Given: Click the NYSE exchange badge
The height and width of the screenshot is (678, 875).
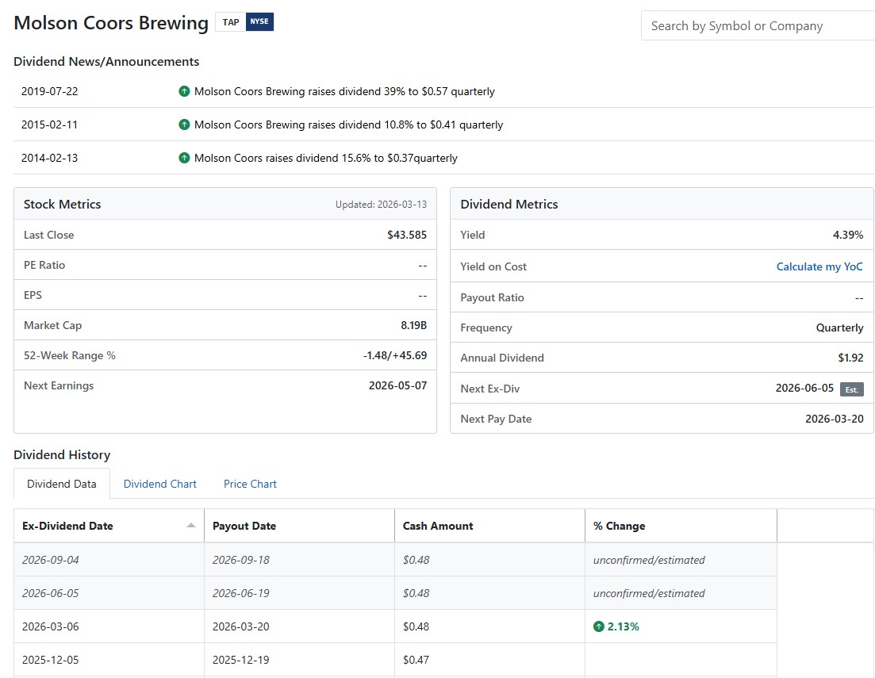Looking at the screenshot, I should tap(259, 22).
